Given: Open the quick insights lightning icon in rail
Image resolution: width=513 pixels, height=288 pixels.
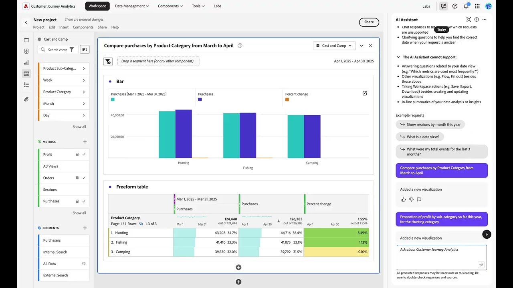Looking at the screenshot, I should (26, 51).
